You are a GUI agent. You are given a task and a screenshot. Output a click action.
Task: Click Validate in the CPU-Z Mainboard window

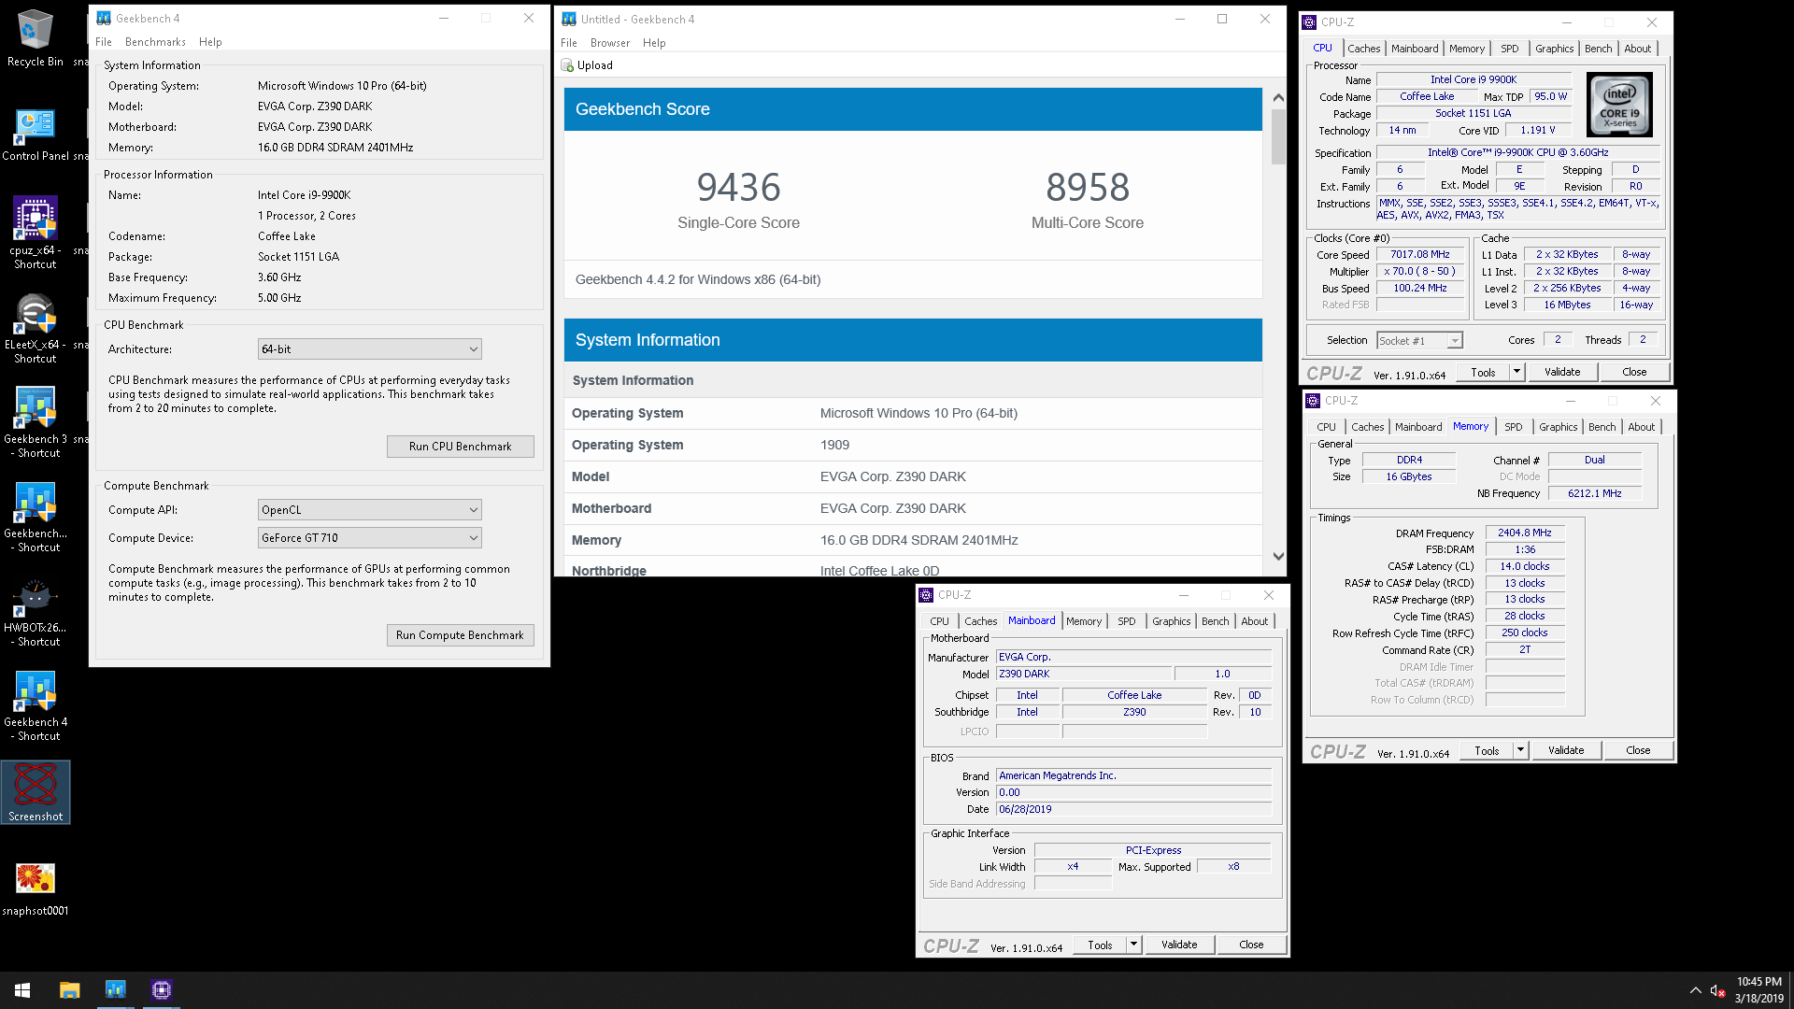point(1179,945)
